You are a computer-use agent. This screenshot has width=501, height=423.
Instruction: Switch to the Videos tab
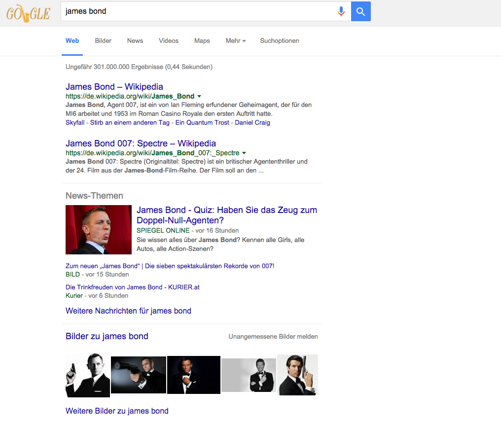pyautogui.click(x=168, y=41)
